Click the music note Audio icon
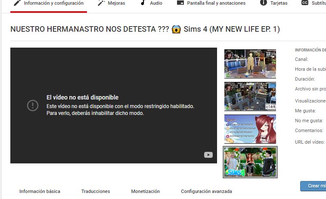Image resolution: width=326 pixels, height=199 pixels. coord(143,3)
